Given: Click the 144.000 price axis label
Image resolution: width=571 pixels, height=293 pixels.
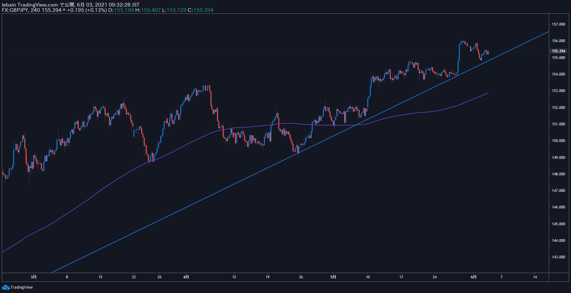Looking at the screenshot, I should [559, 241].
